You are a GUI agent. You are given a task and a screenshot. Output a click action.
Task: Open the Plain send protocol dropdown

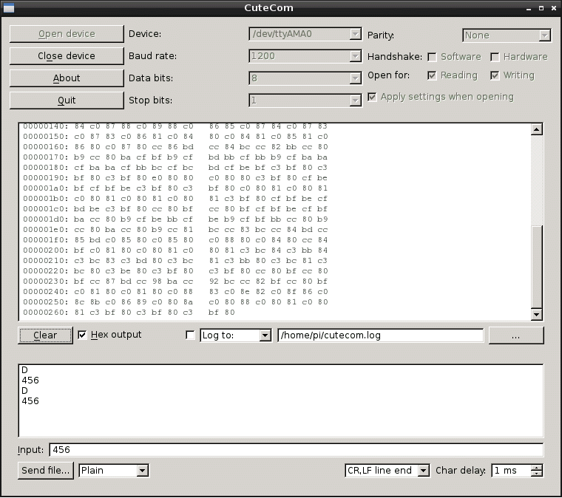[142, 471]
